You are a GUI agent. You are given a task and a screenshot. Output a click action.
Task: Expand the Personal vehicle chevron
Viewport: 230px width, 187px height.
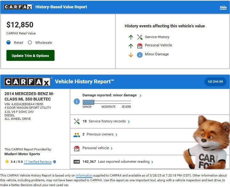[x=111, y=148]
